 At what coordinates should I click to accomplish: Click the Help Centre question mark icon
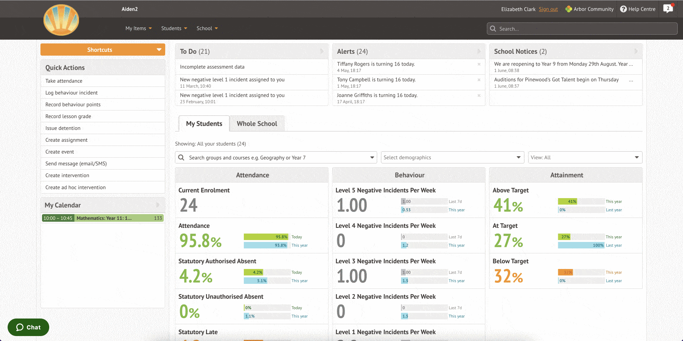(623, 9)
